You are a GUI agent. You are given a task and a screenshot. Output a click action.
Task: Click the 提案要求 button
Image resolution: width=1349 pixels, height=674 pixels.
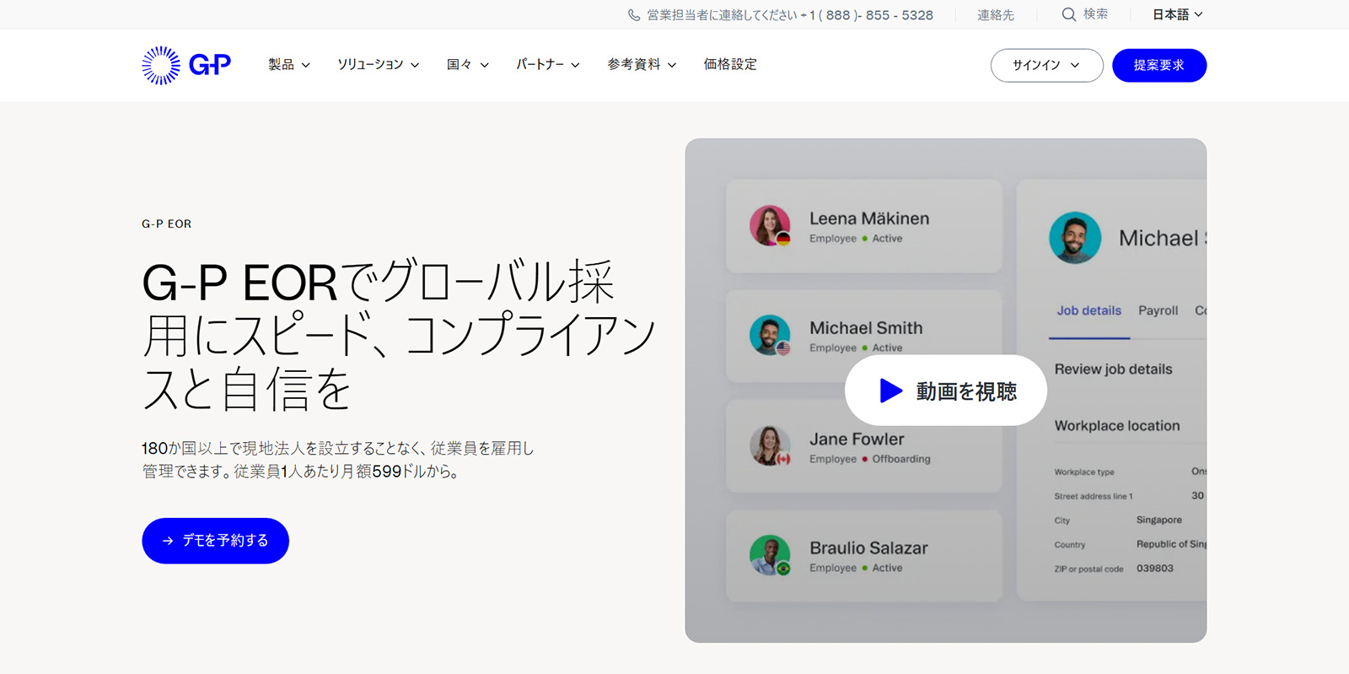click(1158, 65)
